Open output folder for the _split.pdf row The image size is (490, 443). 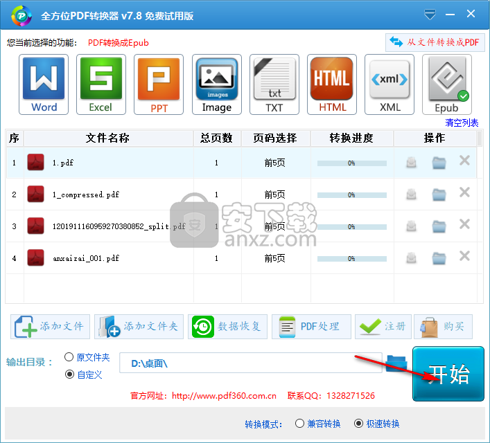click(x=439, y=226)
